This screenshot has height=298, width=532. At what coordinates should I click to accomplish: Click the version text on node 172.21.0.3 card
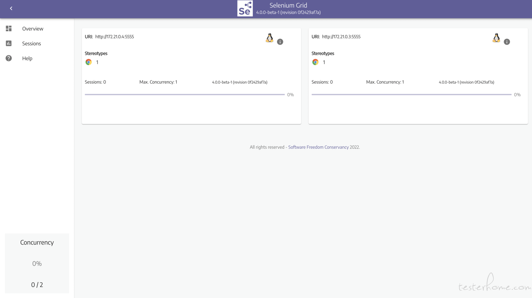coord(466,82)
